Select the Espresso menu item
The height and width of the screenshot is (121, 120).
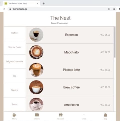point(70,35)
